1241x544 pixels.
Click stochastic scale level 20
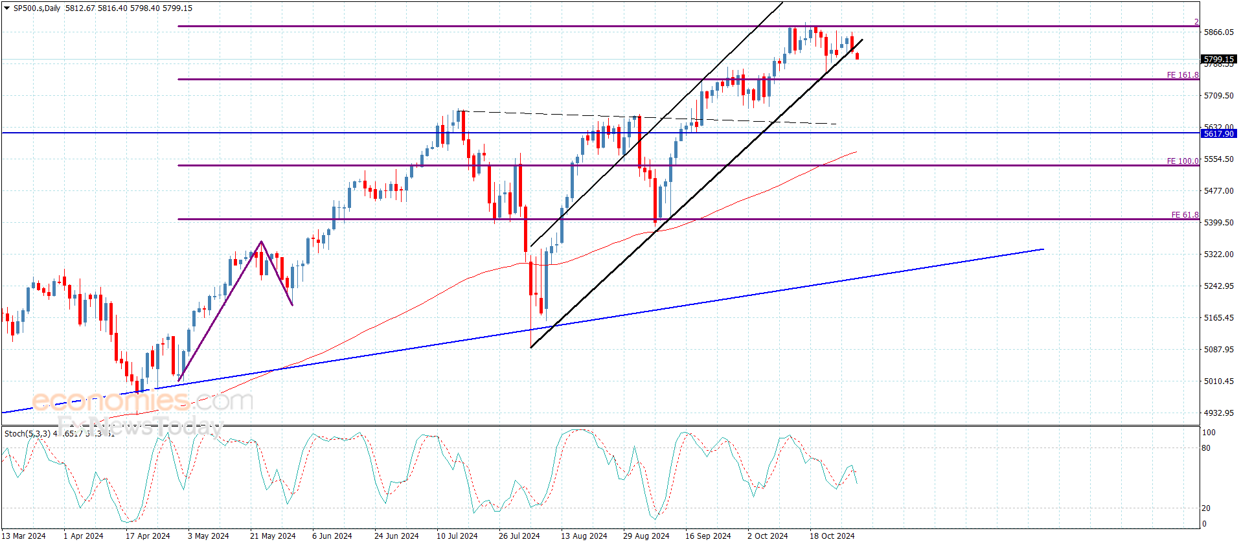click(x=1206, y=508)
